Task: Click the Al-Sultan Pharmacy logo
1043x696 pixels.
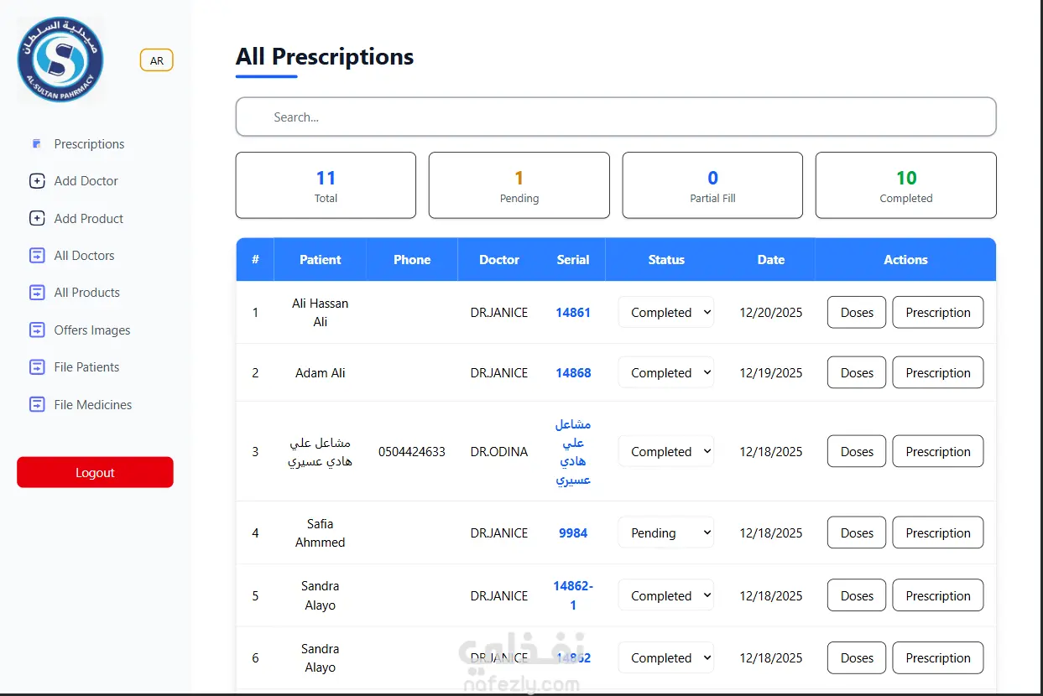Action: pos(60,61)
